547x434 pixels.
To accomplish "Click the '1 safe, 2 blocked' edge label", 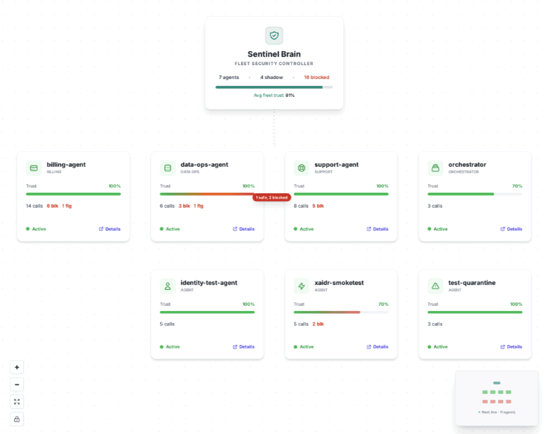I will point(271,197).
